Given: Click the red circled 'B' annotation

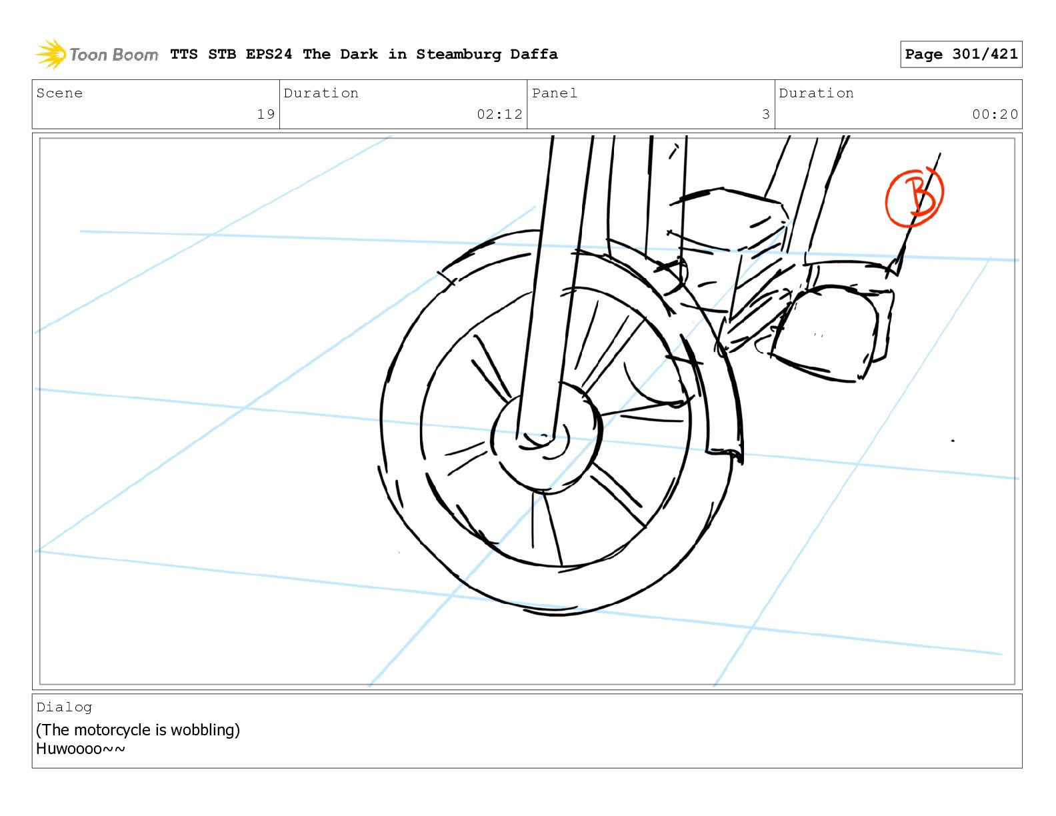Looking at the screenshot, I should [x=915, y=197].
